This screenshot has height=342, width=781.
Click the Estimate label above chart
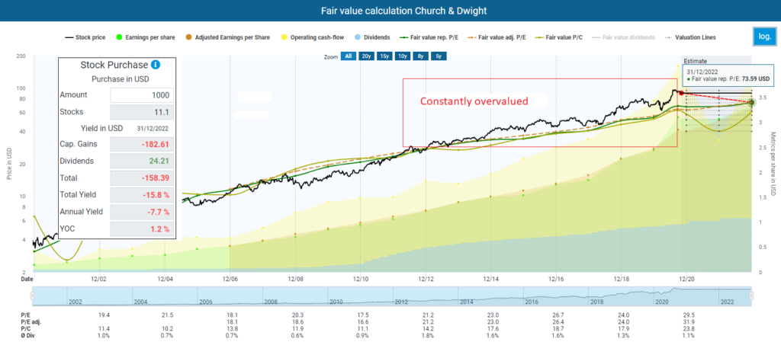point(695,61)
